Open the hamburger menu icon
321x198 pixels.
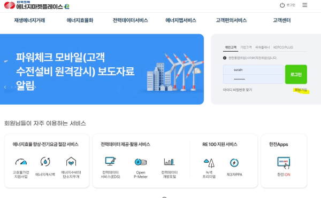(304, 5)
